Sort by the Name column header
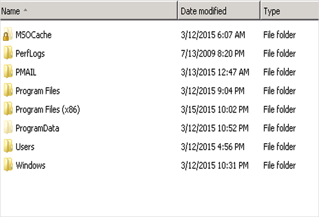 [89, 11]
